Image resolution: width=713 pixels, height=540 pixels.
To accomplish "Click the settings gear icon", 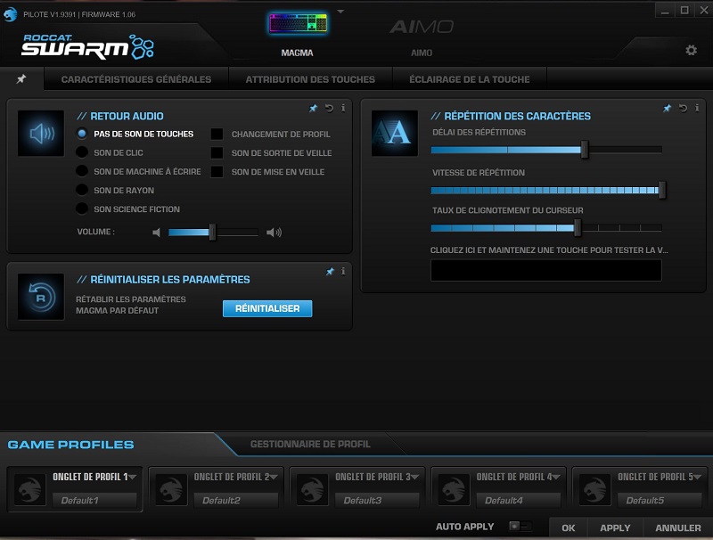I will (x=691, y=51).
